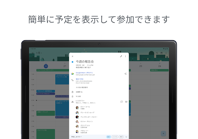Tap the 今週の報告会 event title
The height and width of the screenshot is (139, 198).
pyautogui.click(x=85, y=61)
